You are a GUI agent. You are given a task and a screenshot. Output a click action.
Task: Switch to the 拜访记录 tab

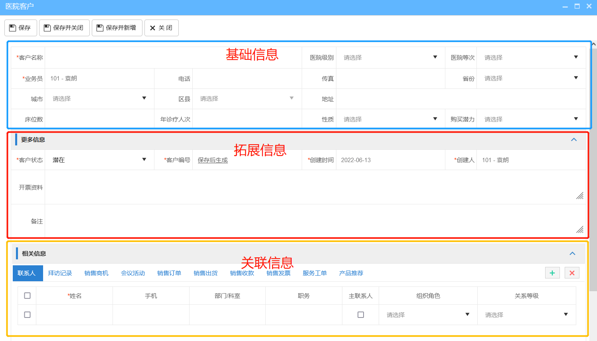tap(60, 273)
